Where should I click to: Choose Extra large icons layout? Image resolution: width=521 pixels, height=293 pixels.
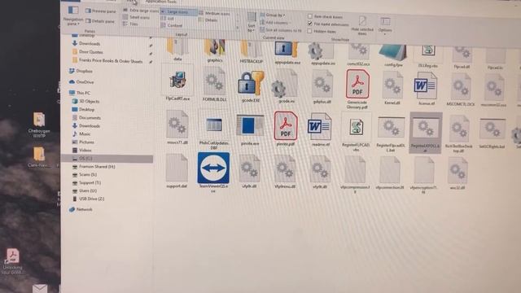click(x=141, y=11)
